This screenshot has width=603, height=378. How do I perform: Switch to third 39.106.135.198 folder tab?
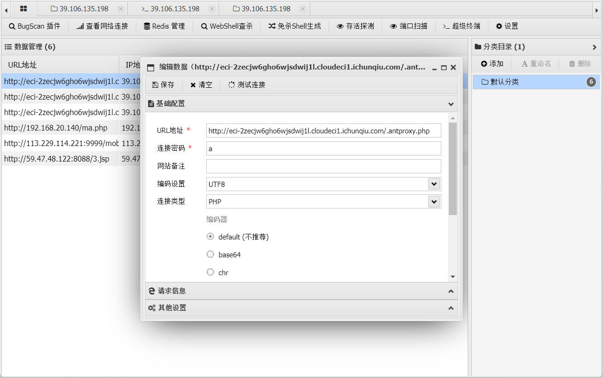coord(262,9)
